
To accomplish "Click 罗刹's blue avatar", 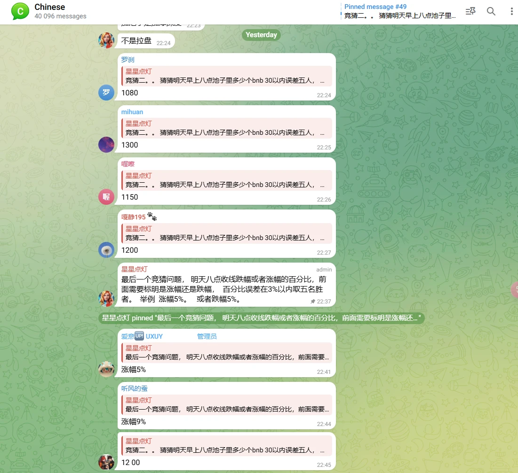I will (x=106, y=92).
